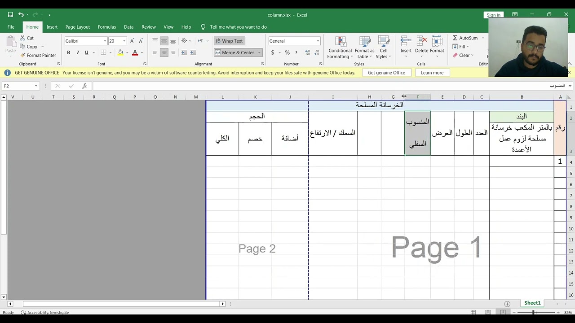
Task: Select the Sheet1 worksheet tab
Action: point(532,303)
